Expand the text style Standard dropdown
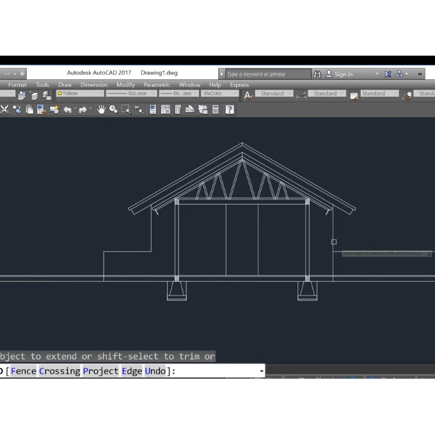 (276, 93)
